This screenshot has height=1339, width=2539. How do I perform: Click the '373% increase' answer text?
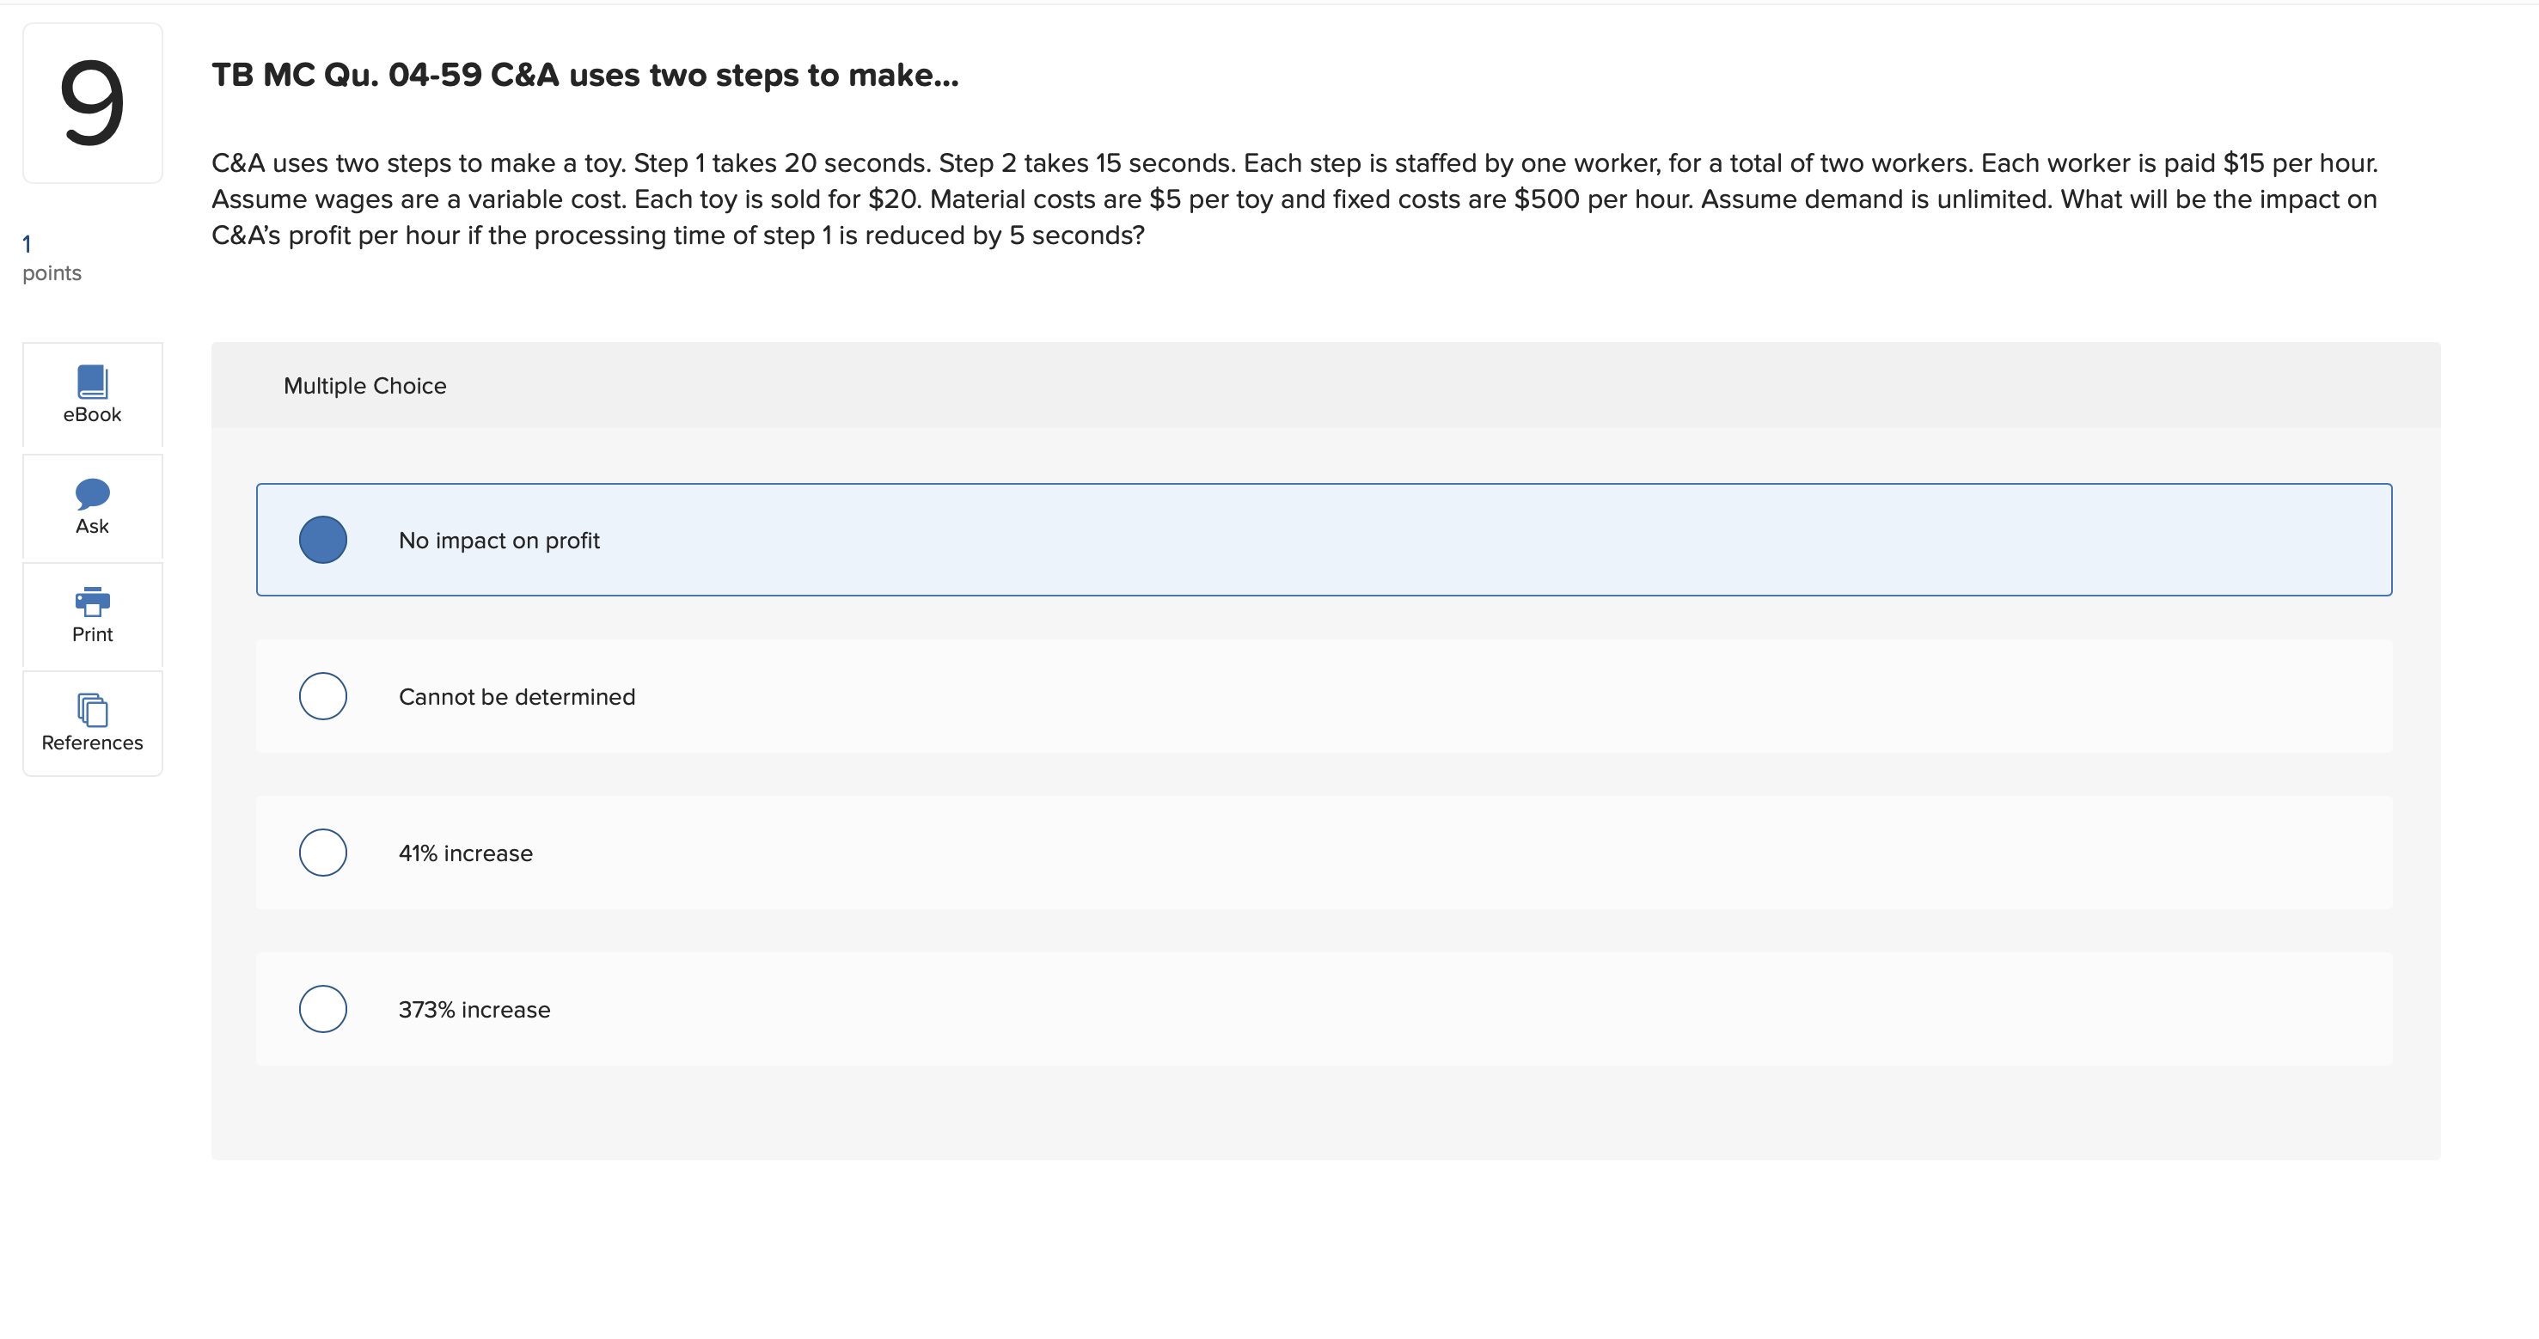[474, 1010]
